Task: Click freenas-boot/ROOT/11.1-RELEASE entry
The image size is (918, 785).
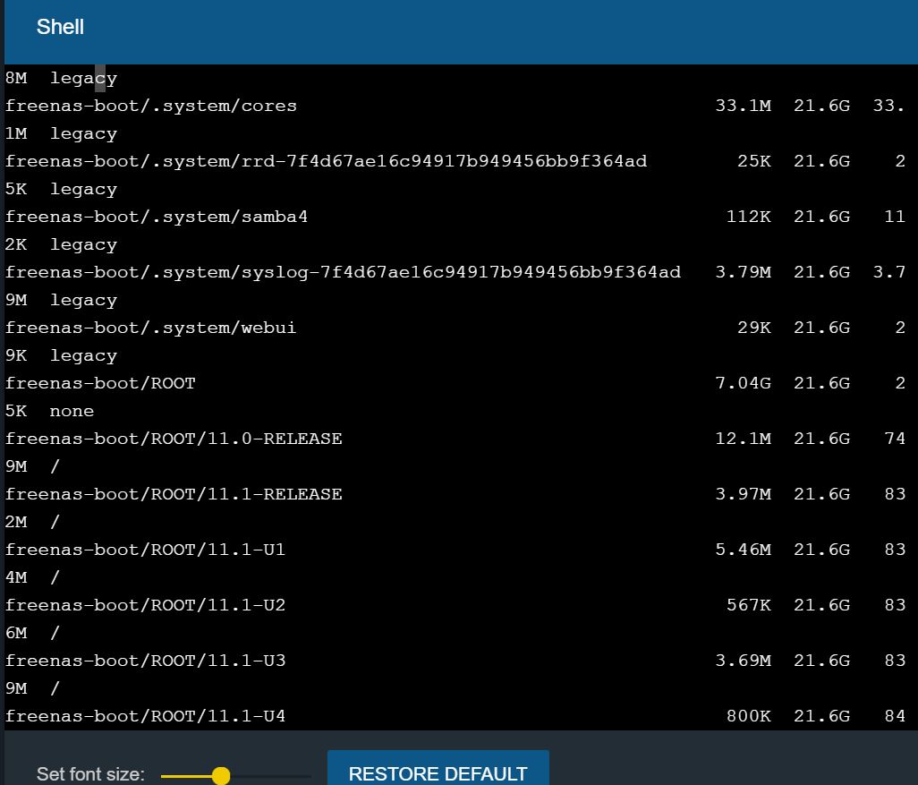Action: pos(174,494)
